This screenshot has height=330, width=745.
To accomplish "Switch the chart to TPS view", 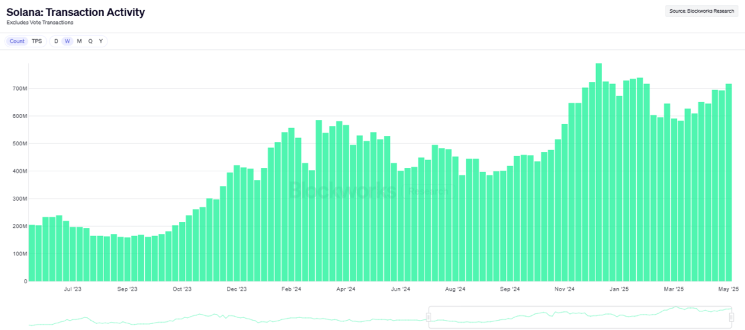I will click(x=37, y=41).
